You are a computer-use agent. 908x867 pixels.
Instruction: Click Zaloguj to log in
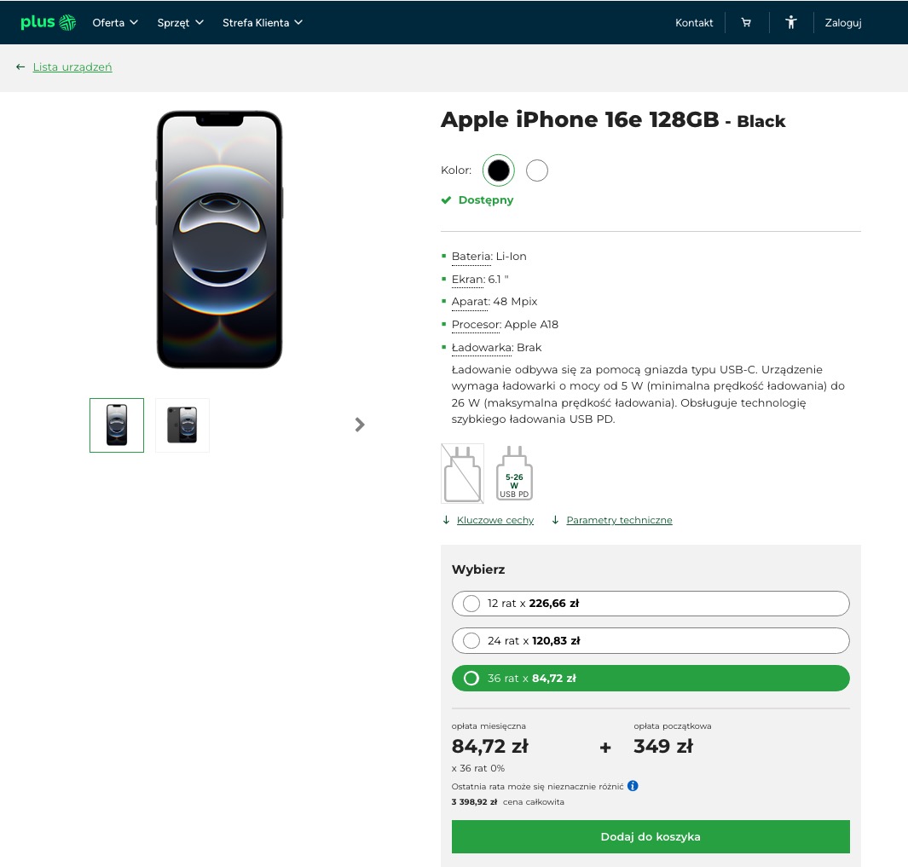pyautogui.click(x=842, y=22)
